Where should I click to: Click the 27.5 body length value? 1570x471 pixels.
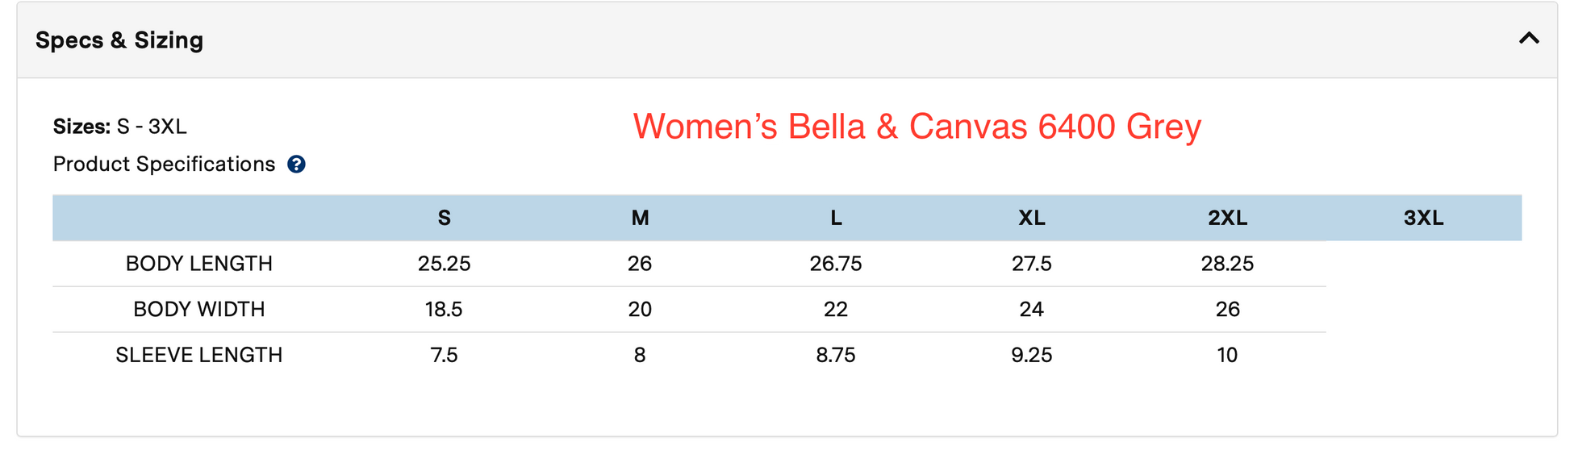pyautogui.click(x=1032, y=264)
